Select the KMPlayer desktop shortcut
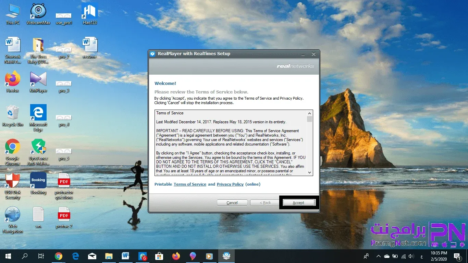The image size is (468, 263). coord(38,82)
